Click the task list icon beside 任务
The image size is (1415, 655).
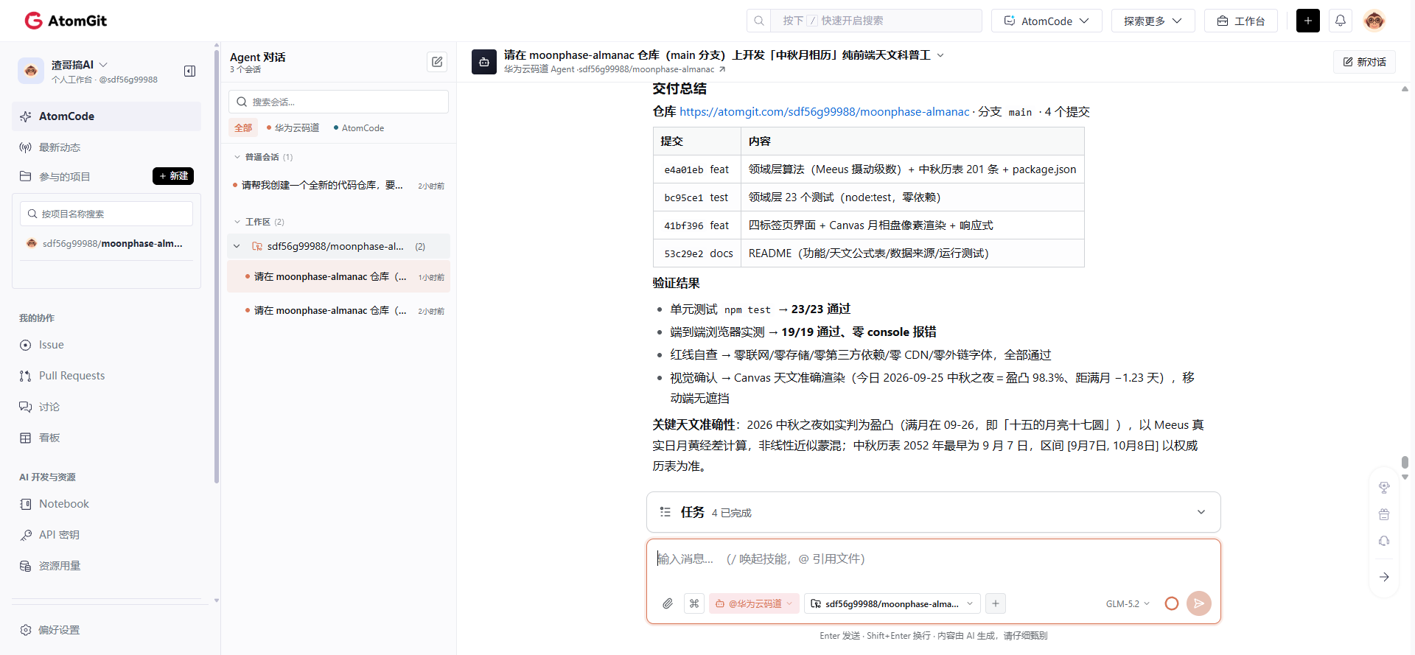click(665, 512)
